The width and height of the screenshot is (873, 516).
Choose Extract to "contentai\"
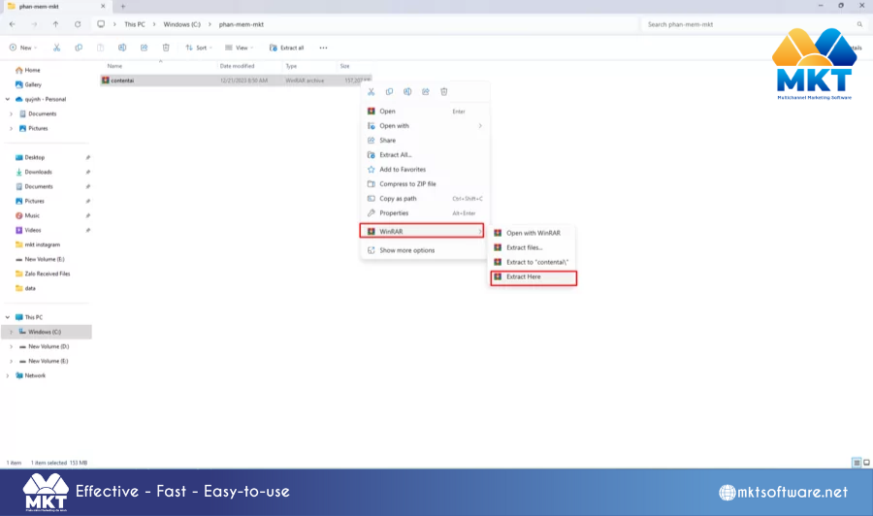click(533, 262)
